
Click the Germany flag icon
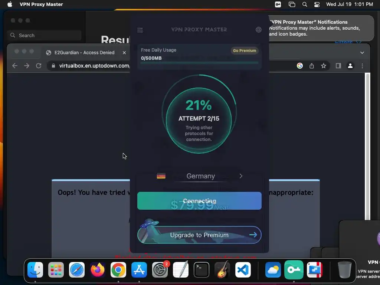pyautogui.click(x=161, y=176)
